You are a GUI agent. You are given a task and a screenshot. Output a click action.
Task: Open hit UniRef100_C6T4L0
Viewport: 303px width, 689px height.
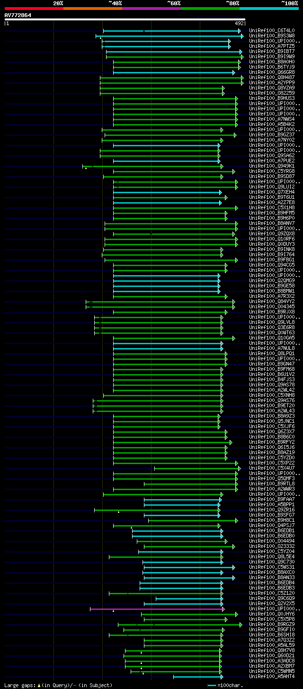coord(272,30)
